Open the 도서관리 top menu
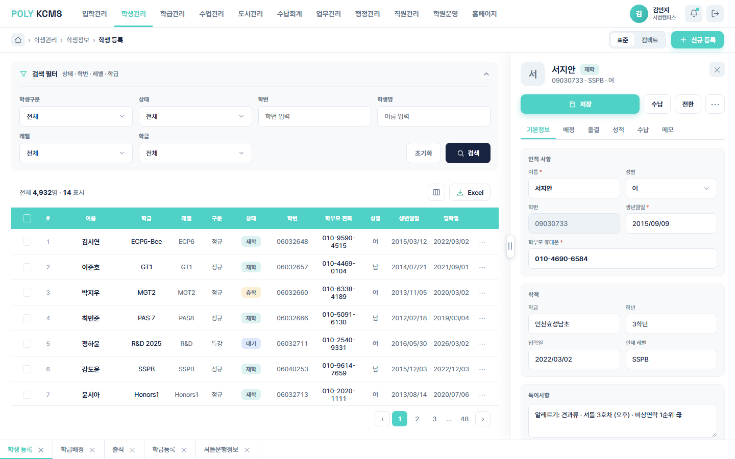This screenshot has height=459, width=735. 251,14
